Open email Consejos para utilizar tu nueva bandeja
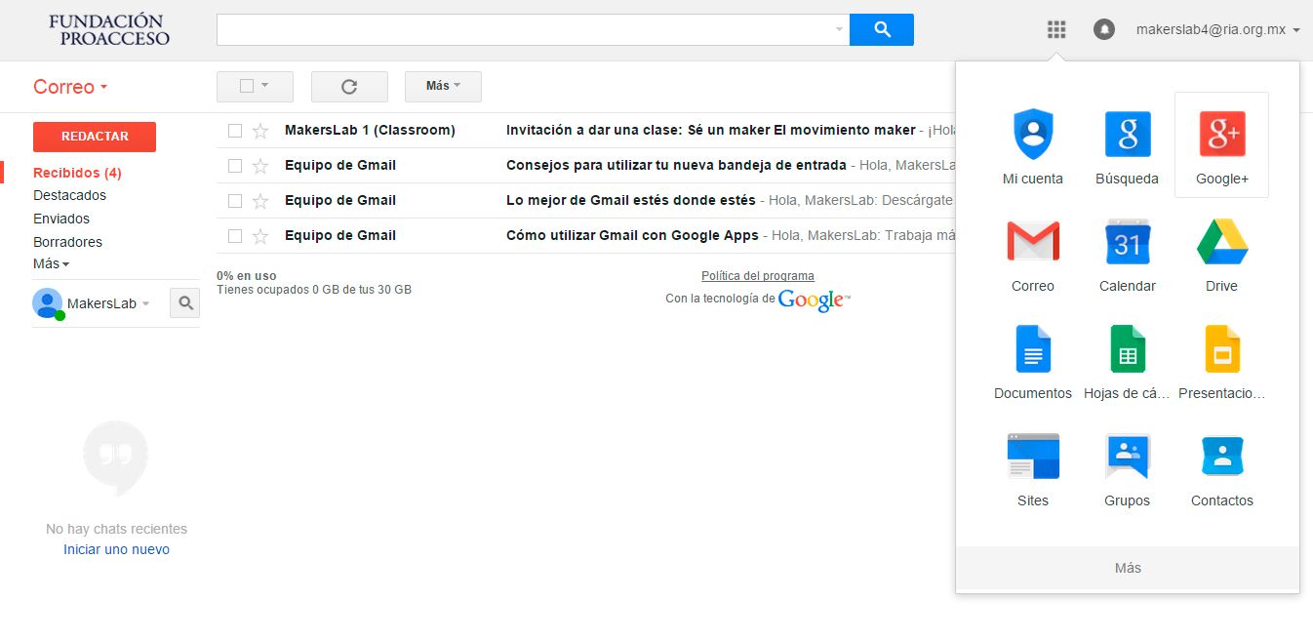 (x=676, y=165)
